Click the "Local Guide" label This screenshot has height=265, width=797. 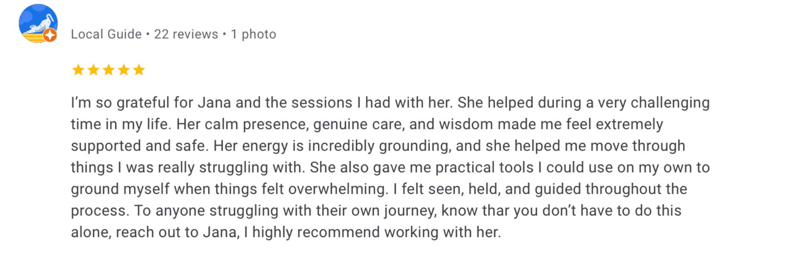pyautogui.click(x=106, y=34)
